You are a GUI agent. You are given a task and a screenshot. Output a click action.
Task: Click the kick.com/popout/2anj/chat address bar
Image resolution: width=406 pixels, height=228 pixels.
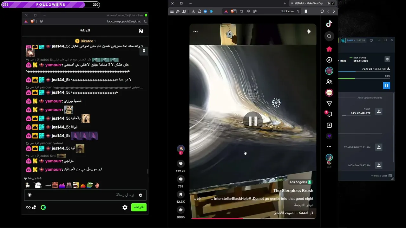point(124,22)
